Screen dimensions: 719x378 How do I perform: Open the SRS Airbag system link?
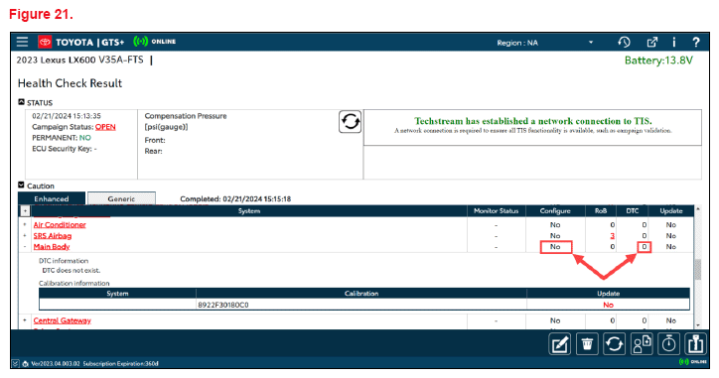click(x=53, y=235)
